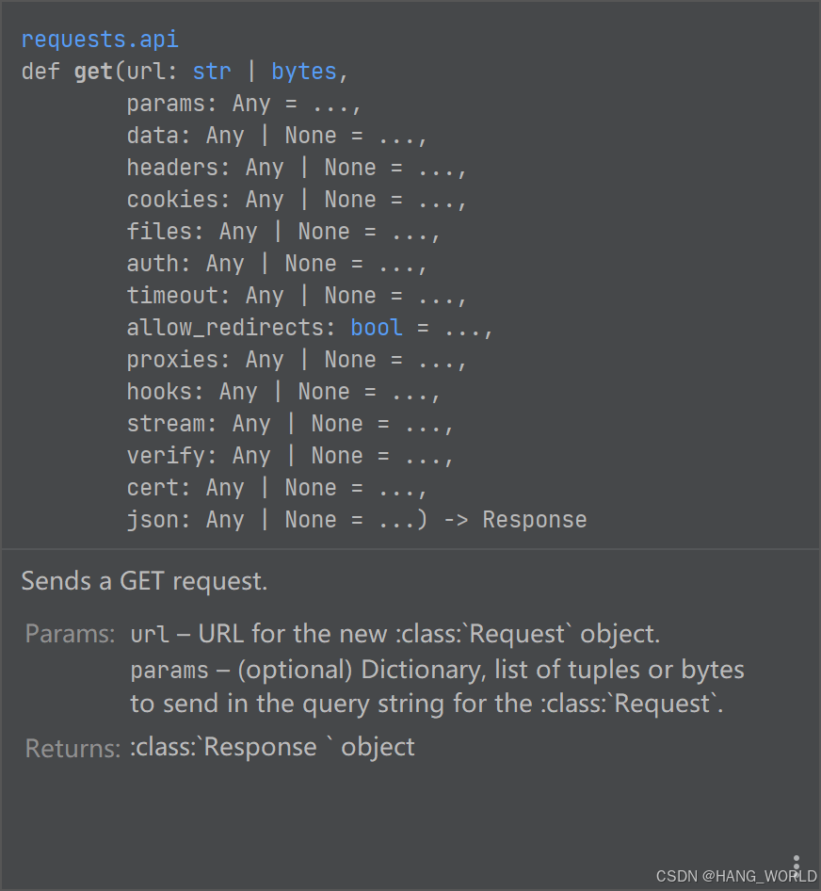Open the three-dot more options menu
The width and height of the screenshot is (821, 891).
(x=797, y=865)
